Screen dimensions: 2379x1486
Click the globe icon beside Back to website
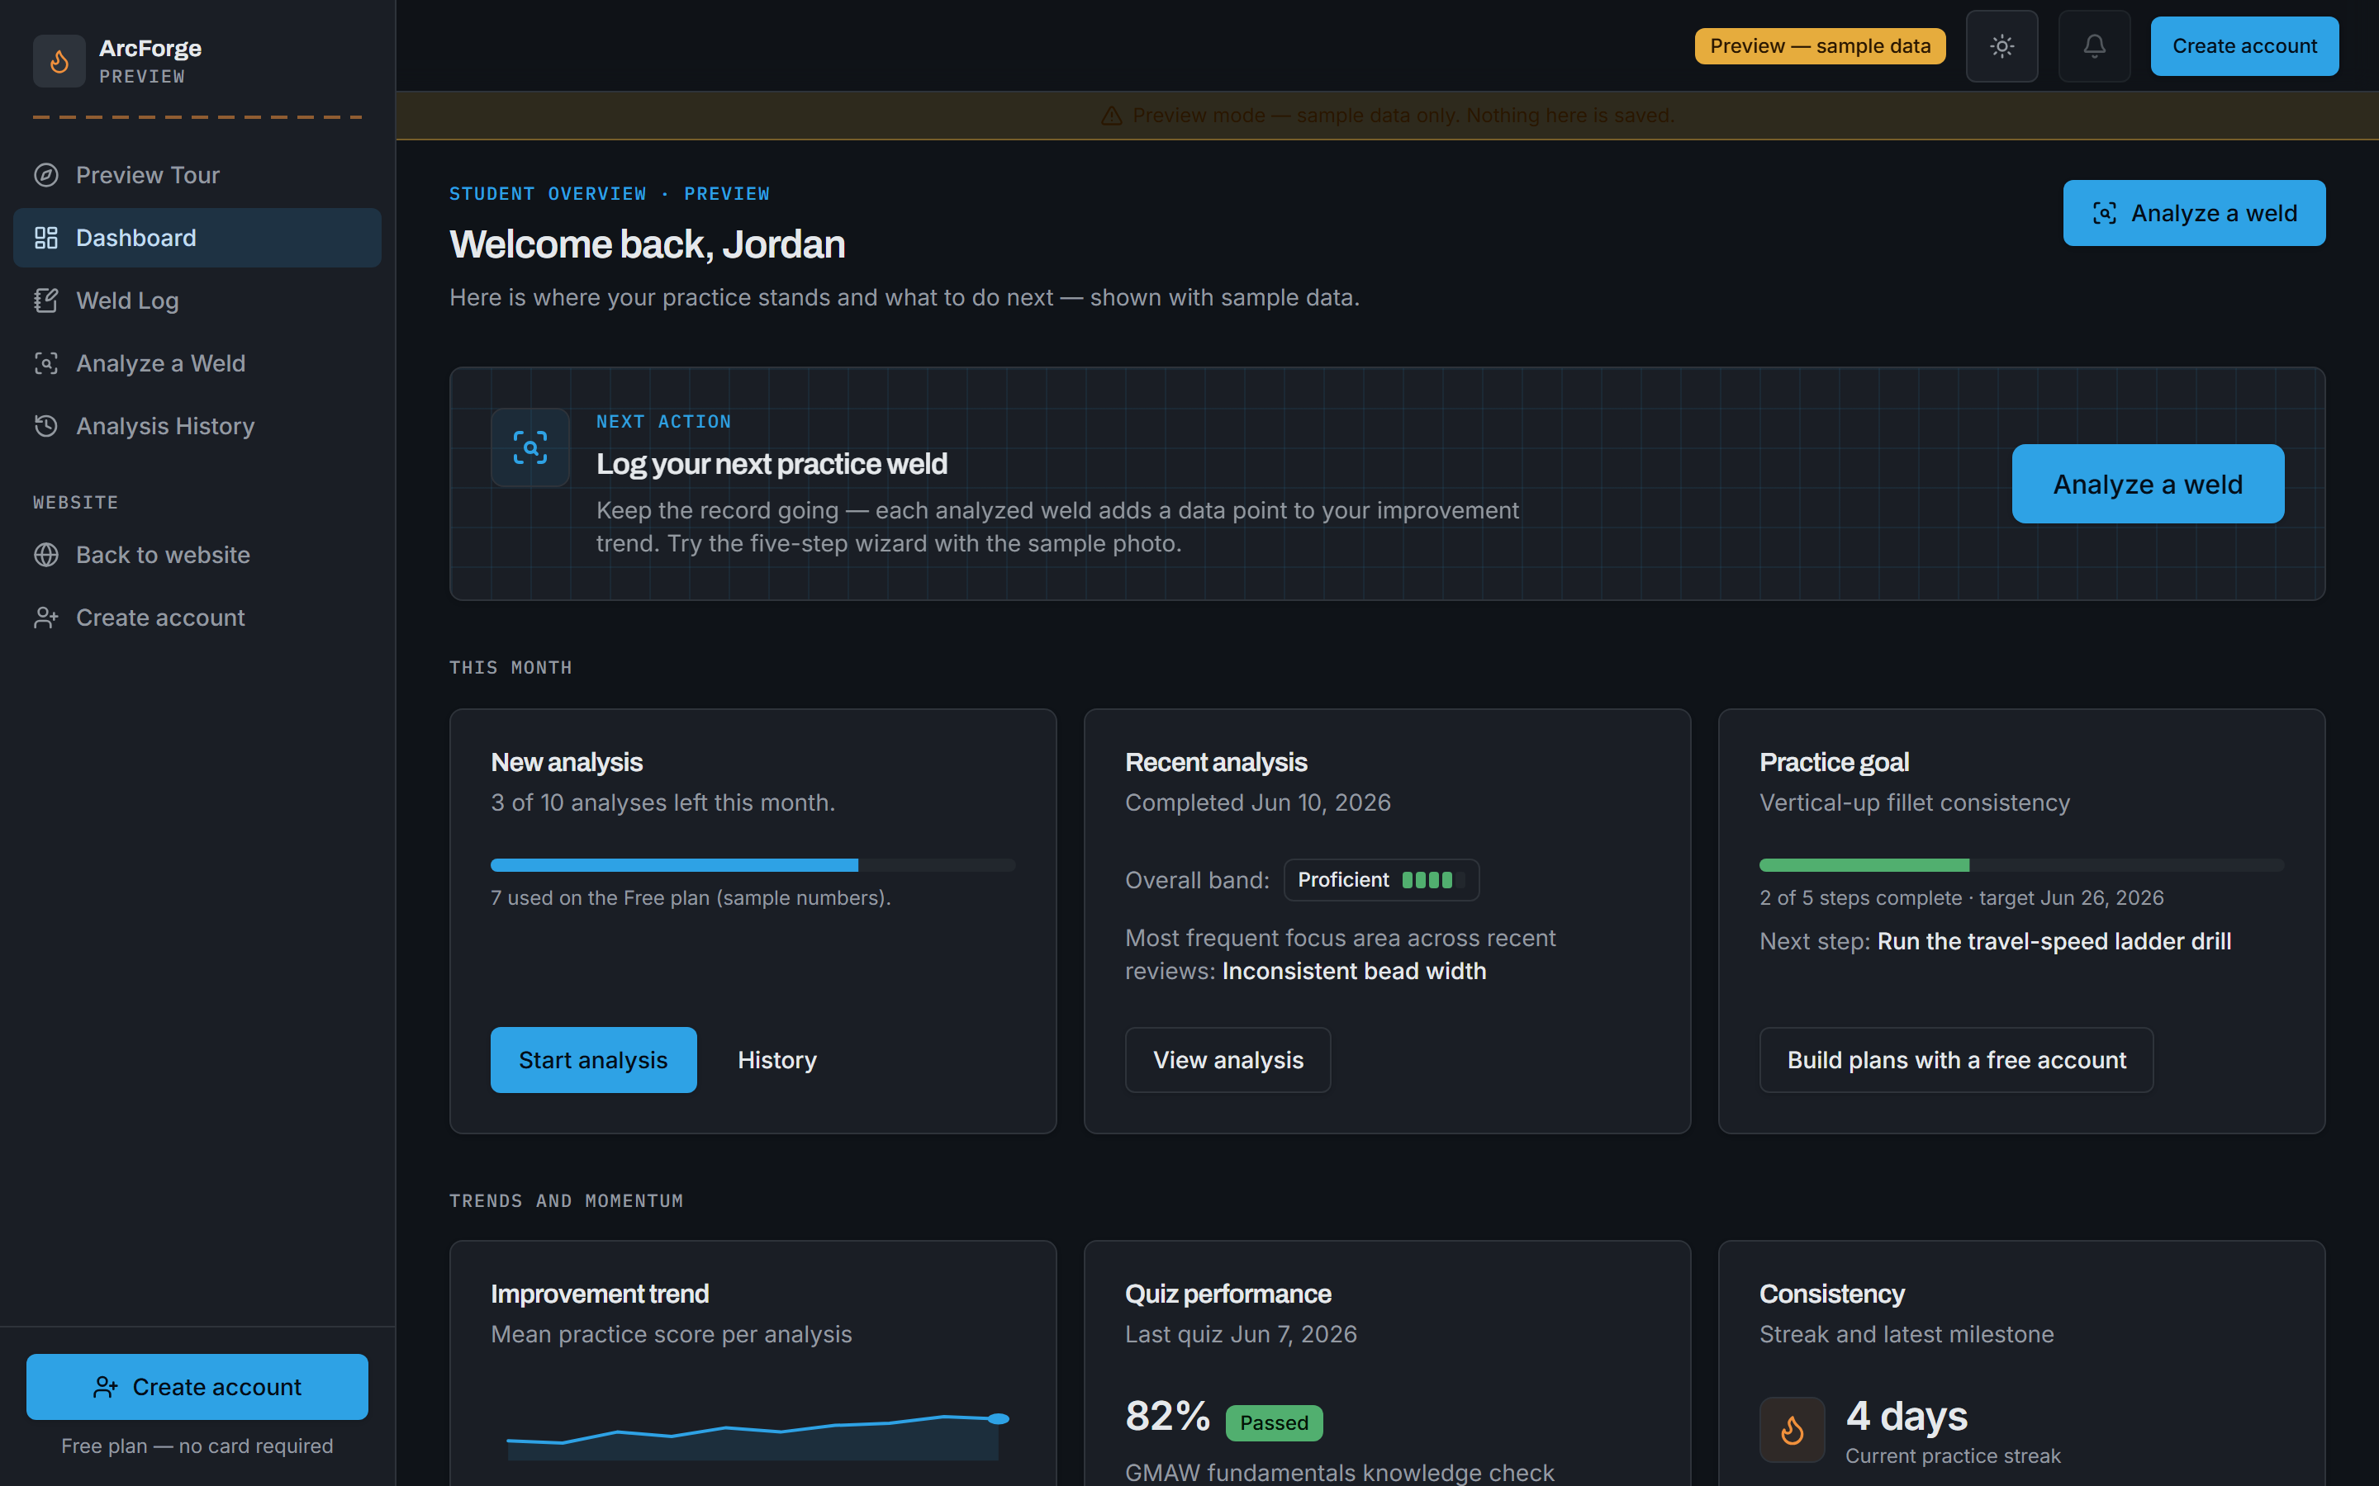[46, 556]
